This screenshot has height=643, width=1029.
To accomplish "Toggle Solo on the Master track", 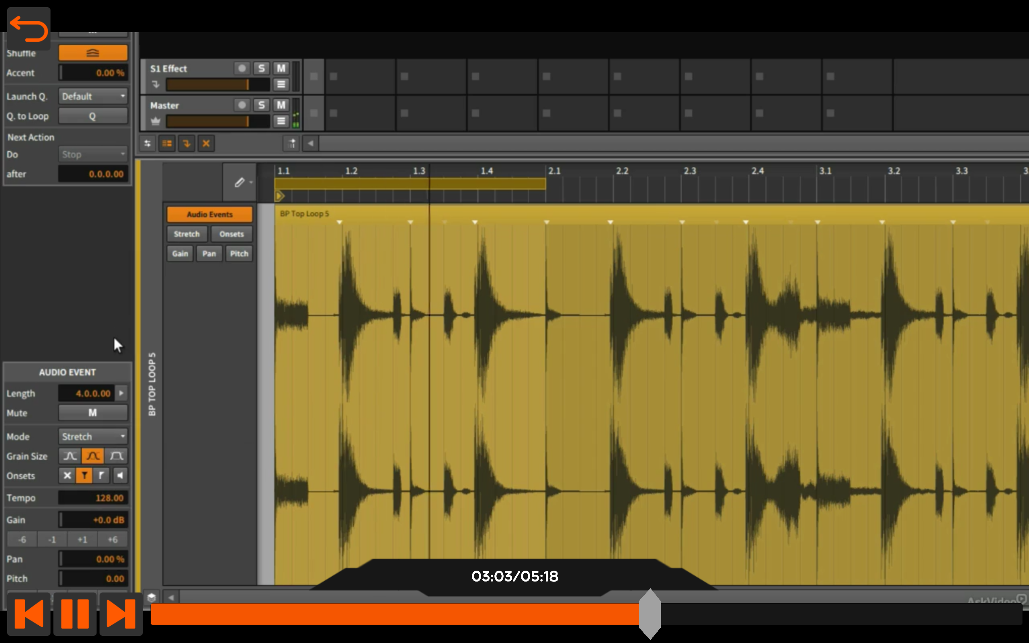I will 261,105.
